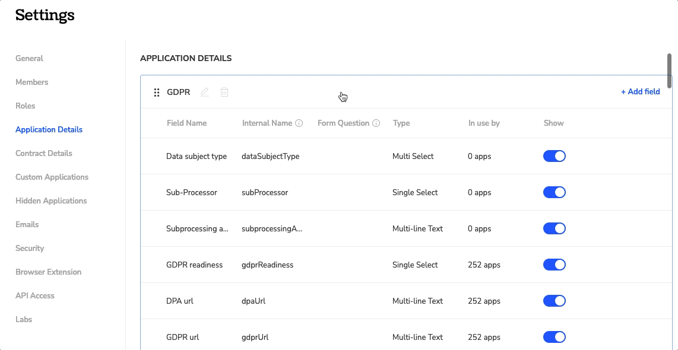Open API Access settings

[35, 296]
